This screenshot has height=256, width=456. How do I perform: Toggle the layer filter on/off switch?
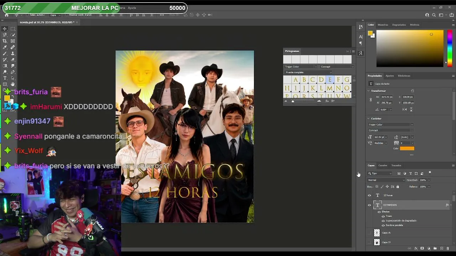click(x=430, y=173)
